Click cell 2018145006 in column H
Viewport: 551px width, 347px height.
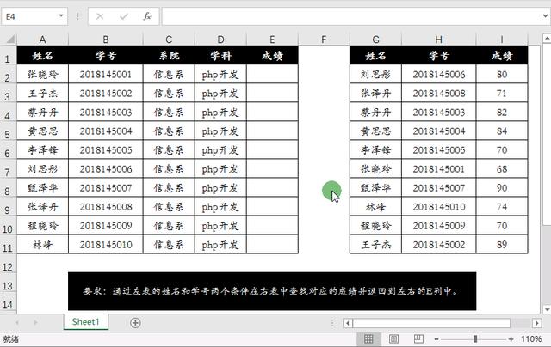(x=438, y=75)
